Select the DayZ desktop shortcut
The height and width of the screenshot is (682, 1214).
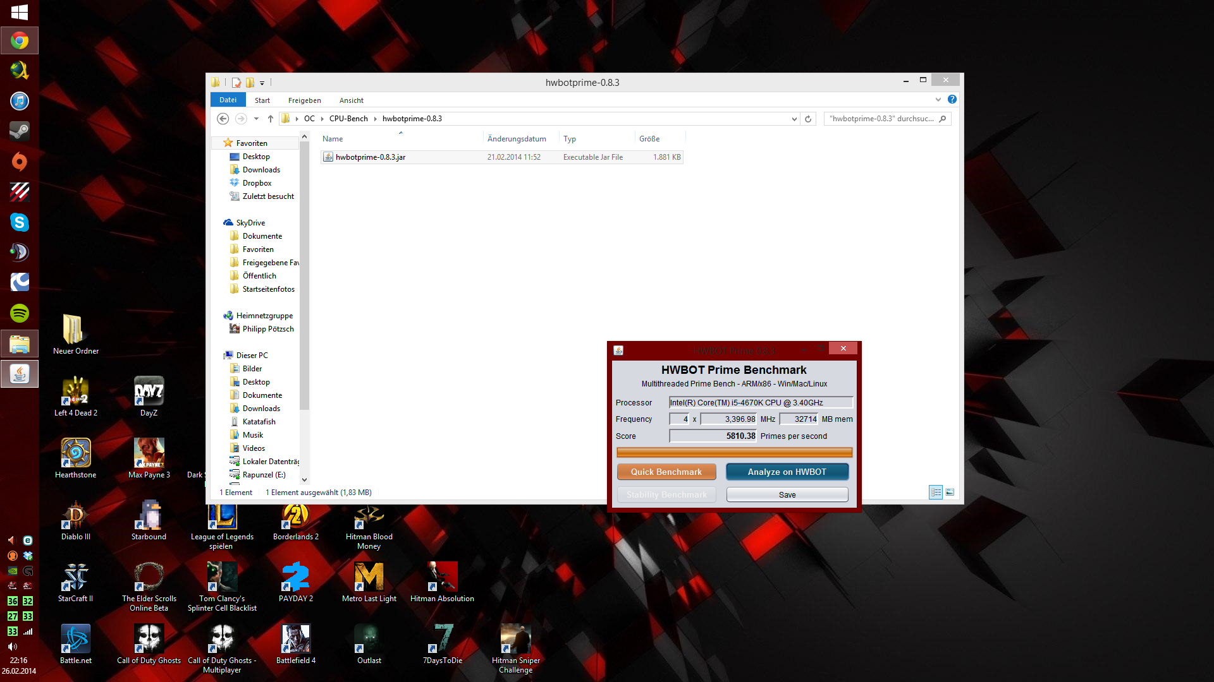(149, 397)
